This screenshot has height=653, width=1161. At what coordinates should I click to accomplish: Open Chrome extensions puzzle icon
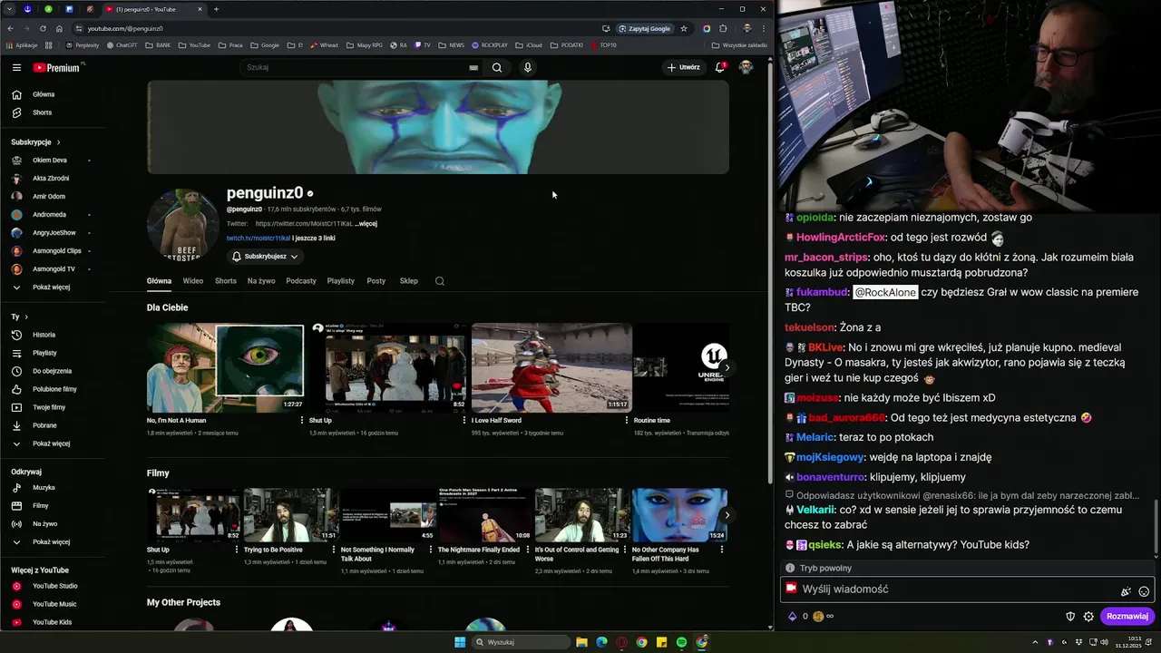723,28
